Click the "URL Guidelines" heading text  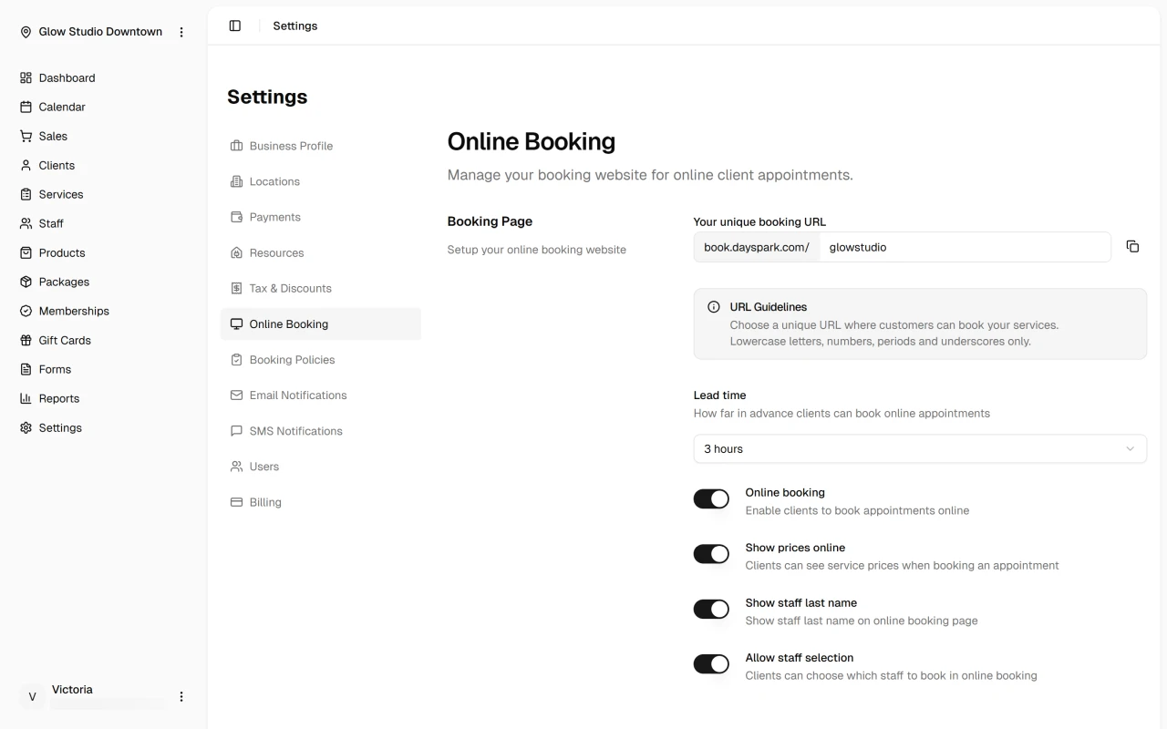tap(769, 307)
